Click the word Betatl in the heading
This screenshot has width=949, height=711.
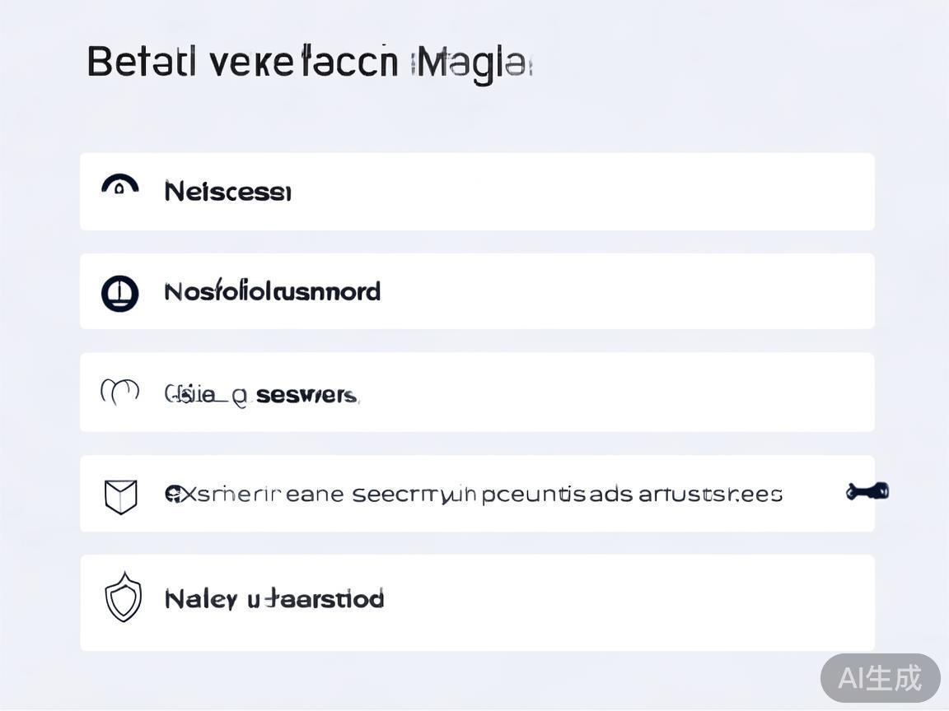pos(141,63)
